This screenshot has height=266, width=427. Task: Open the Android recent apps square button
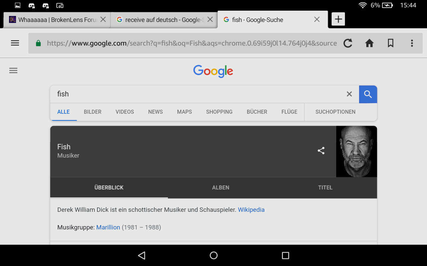pos(285,255)
